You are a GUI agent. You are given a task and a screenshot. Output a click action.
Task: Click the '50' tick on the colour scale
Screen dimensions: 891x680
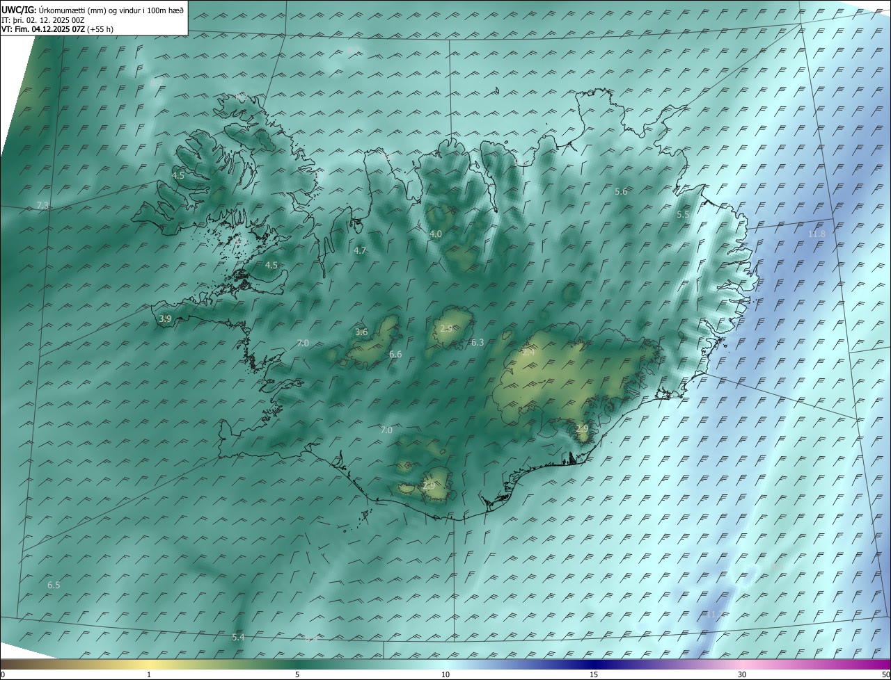[885, 675]
